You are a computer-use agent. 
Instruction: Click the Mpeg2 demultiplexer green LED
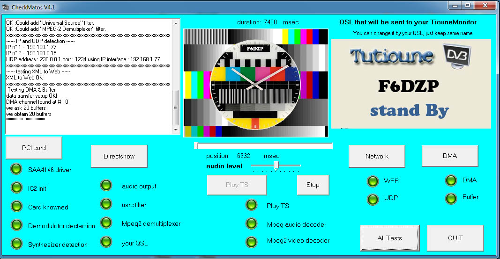[x=106, y=223]
